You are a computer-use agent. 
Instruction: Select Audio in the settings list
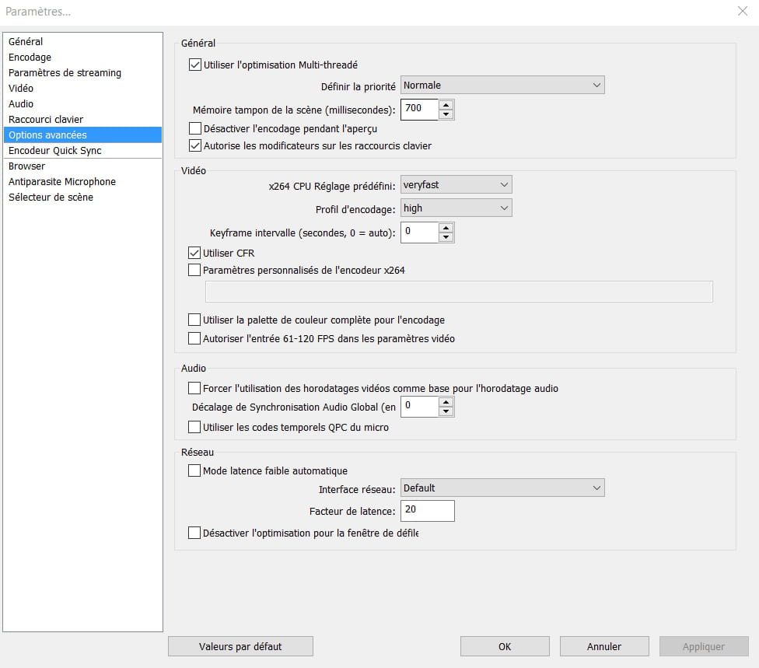click(82, 103)
